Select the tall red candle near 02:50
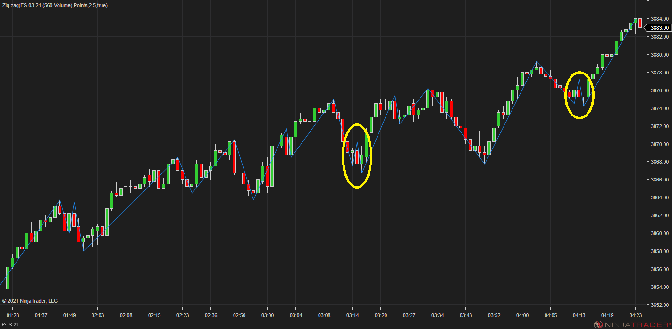 (234, 157)
